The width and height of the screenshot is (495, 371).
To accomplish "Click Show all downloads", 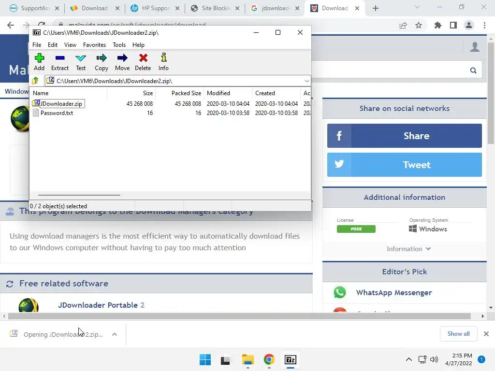I will tap(458, 334).
